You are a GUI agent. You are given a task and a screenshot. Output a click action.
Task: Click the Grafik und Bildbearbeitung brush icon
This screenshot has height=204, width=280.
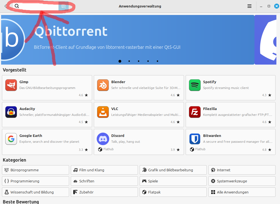(144, 170)
